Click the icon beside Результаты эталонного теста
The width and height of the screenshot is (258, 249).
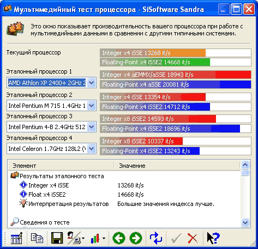(x=15, y=175)
